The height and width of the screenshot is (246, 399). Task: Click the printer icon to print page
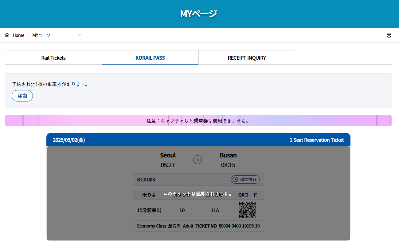(x=389, y=35)
